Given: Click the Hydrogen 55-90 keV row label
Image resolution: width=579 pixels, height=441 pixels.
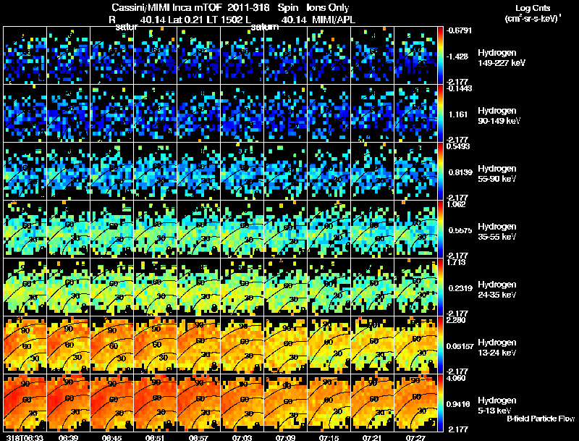Looking at the screenshot, I should pos(497,174).
